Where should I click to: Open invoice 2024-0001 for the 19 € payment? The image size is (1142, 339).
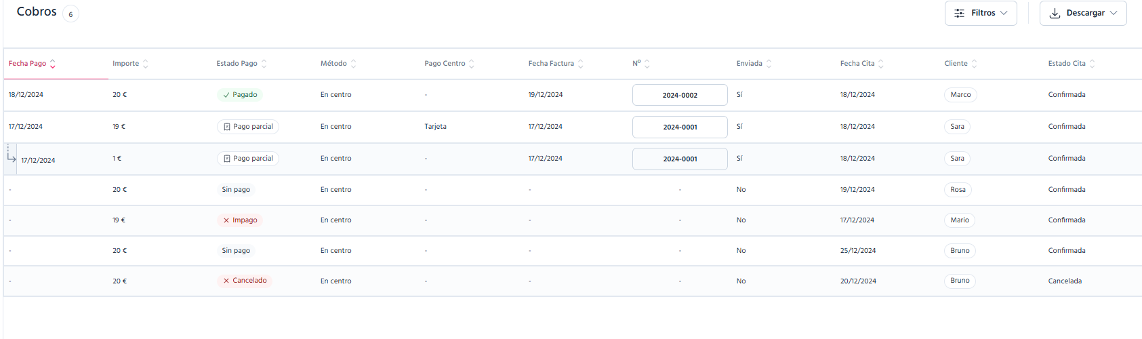pyautogui.click(x=680, y=127)
